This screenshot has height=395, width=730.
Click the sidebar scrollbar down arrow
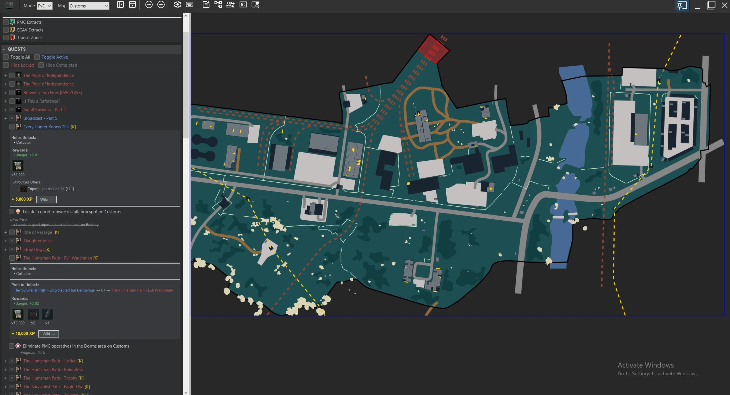pos(186,392)
